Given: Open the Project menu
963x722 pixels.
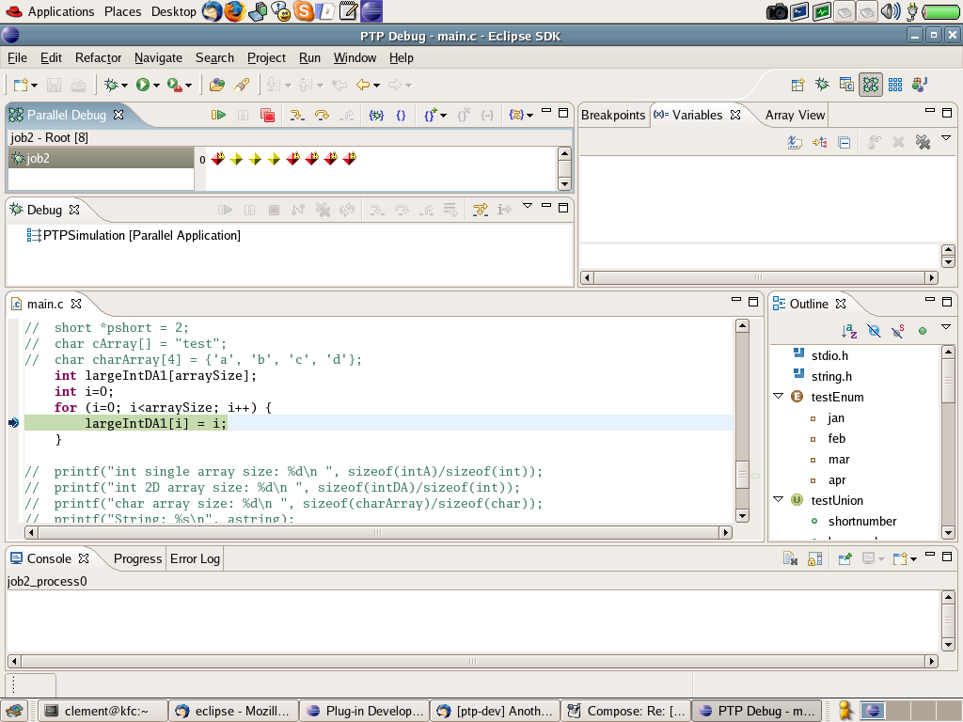Looking at the screenshot, I should tap(266, 57).
